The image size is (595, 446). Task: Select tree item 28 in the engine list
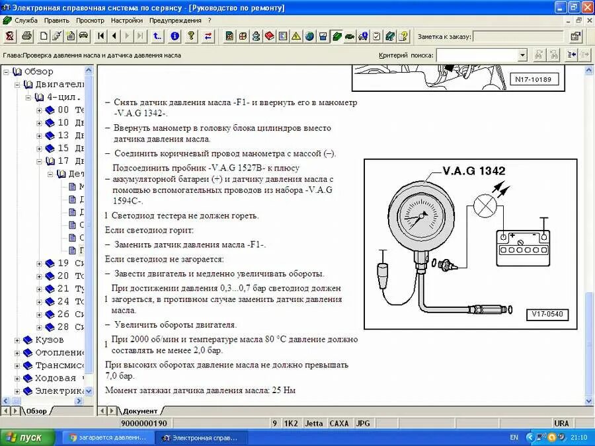[x=65, y=327]
